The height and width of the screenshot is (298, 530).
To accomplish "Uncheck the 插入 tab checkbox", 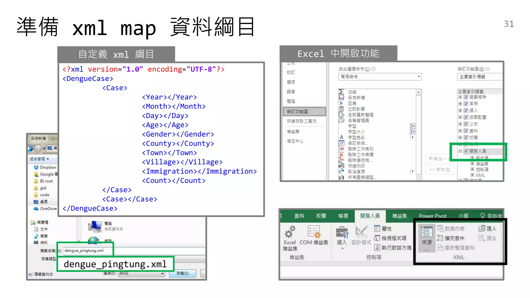I will coord(466,110).
